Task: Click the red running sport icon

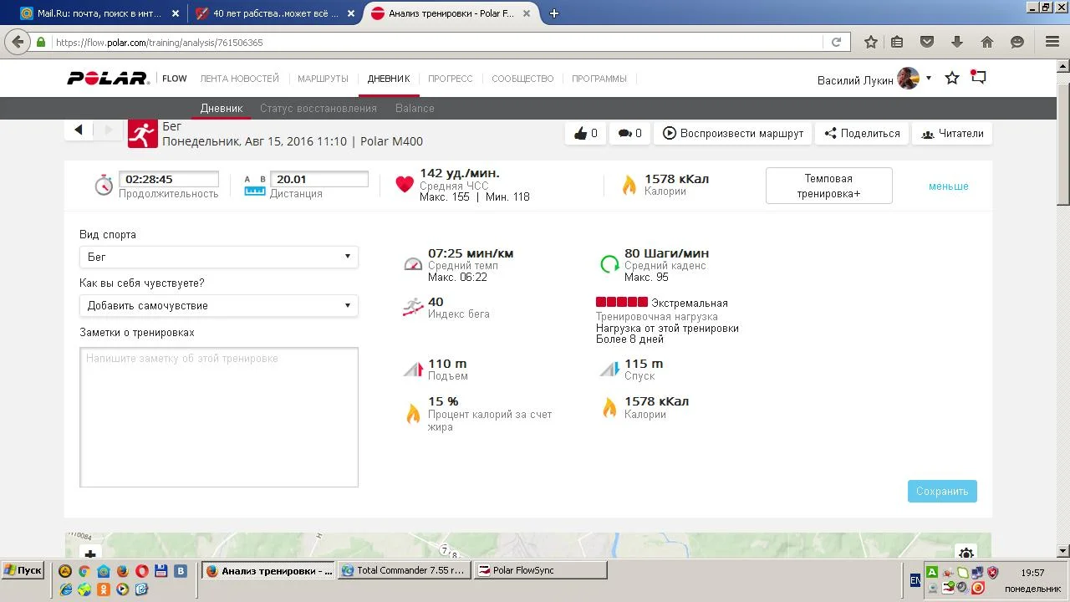Action: 143,133
